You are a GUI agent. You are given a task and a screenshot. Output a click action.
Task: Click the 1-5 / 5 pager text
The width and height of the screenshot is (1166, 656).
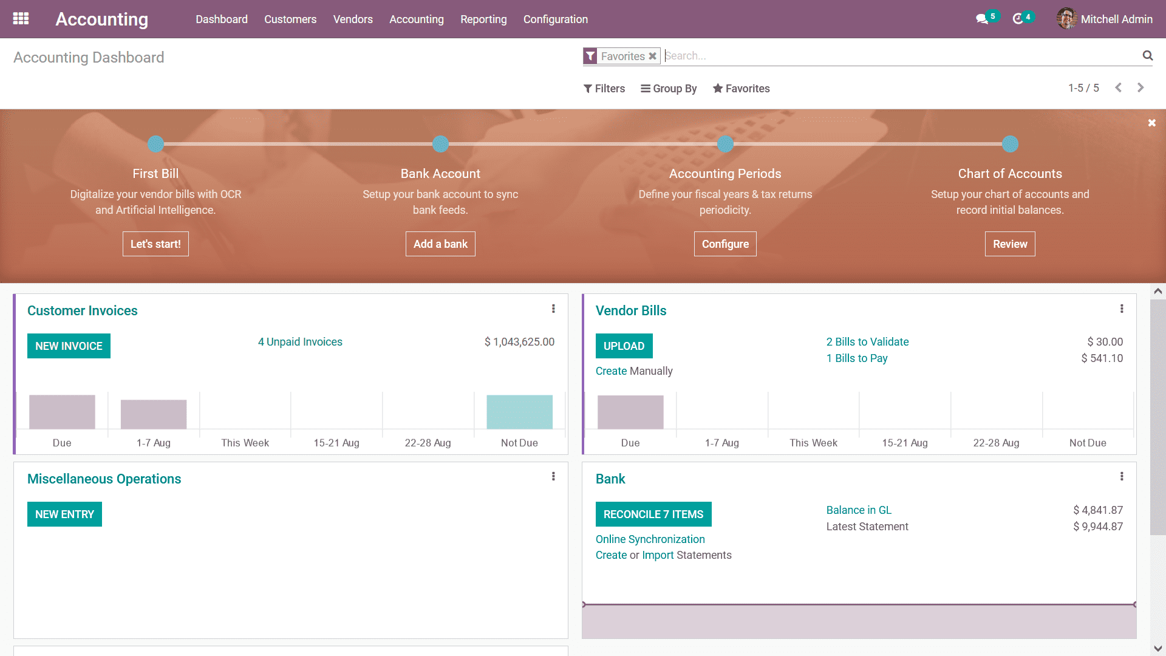tap(1083, 88)
